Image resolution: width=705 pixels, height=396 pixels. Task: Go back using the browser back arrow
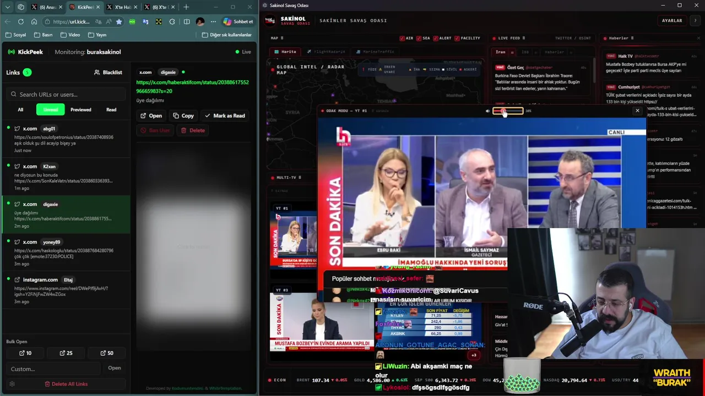tap(8, 21)
